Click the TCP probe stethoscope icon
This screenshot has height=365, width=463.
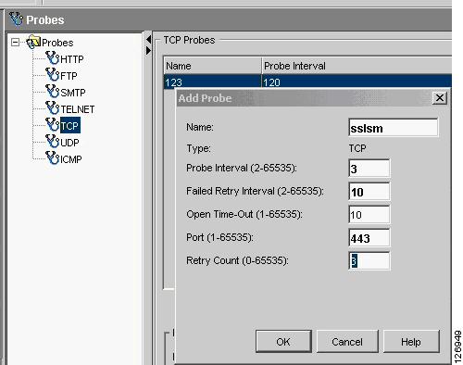click(52, 124)
